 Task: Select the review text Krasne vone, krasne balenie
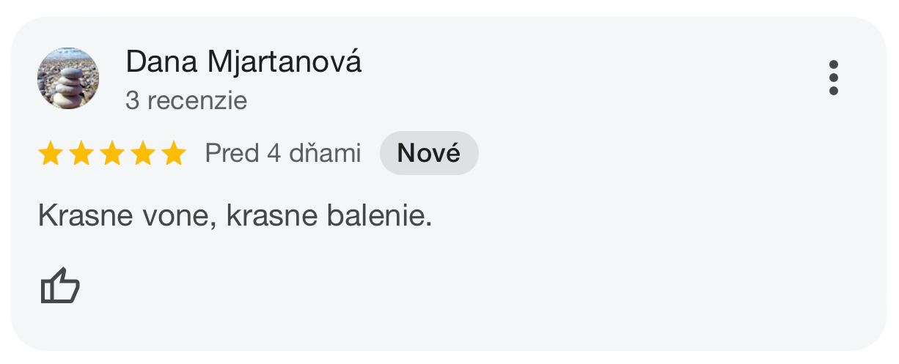pos(235,216)
